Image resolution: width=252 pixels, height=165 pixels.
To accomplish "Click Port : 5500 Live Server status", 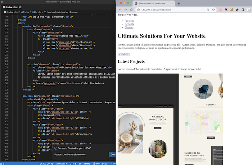I will point(100,164).
